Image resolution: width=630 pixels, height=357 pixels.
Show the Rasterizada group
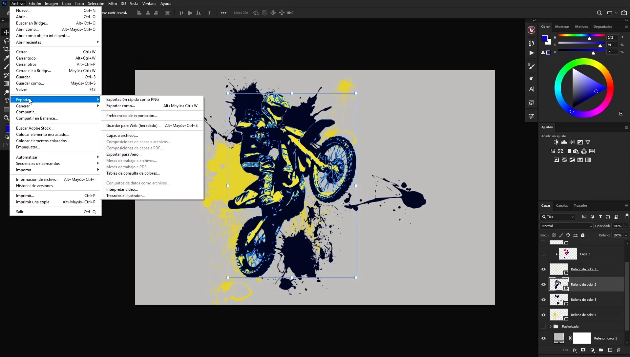click(x=543, y=327)
